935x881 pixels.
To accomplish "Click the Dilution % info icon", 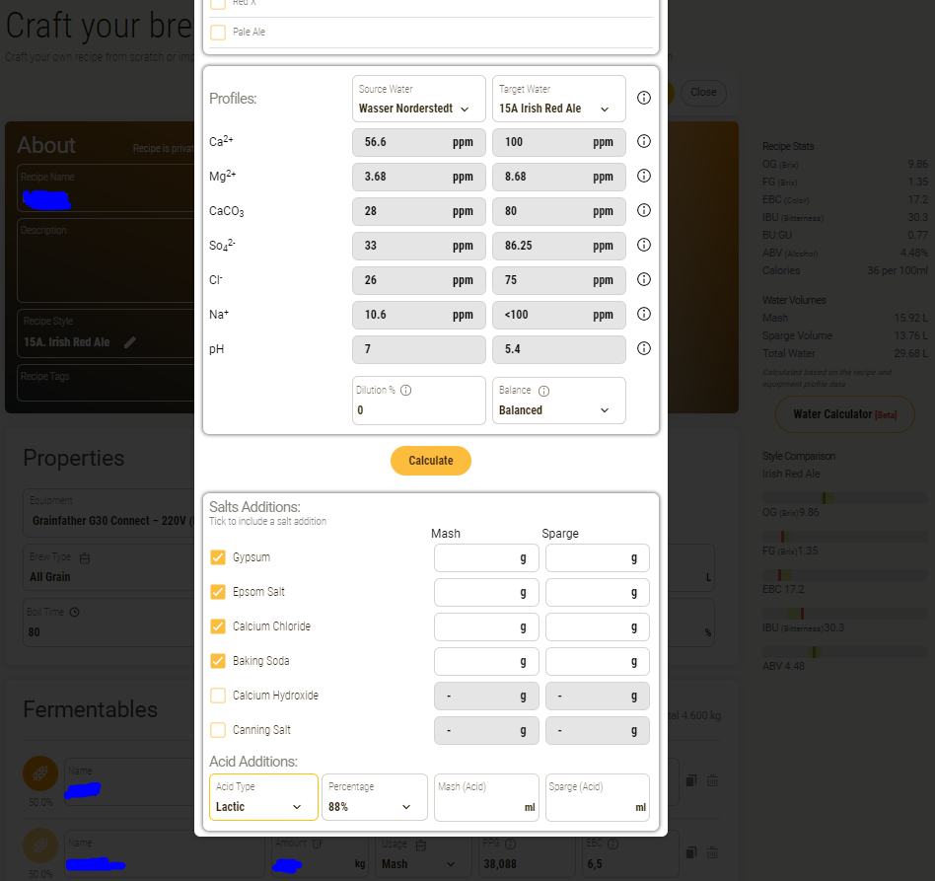I will point(405,391).
